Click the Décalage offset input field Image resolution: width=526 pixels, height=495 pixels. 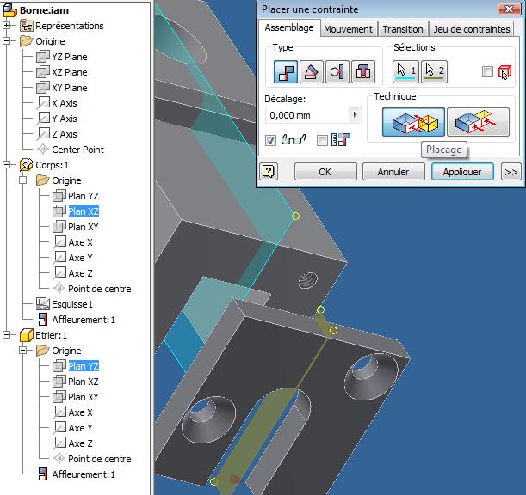point(307,114)
